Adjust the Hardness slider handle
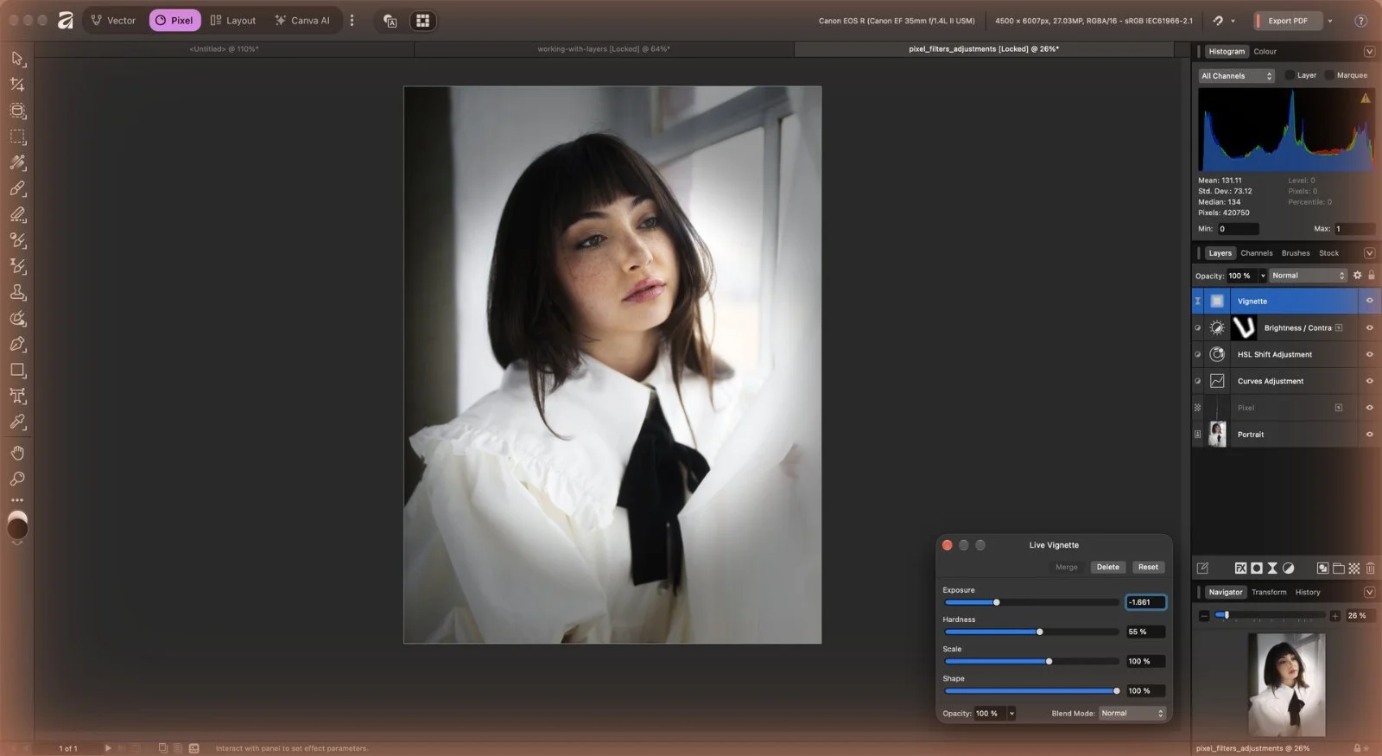 point(1039,632)
